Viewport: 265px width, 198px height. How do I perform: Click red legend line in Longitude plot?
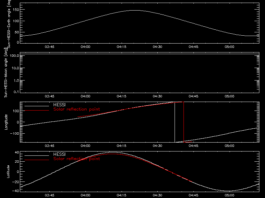[37, 111]
